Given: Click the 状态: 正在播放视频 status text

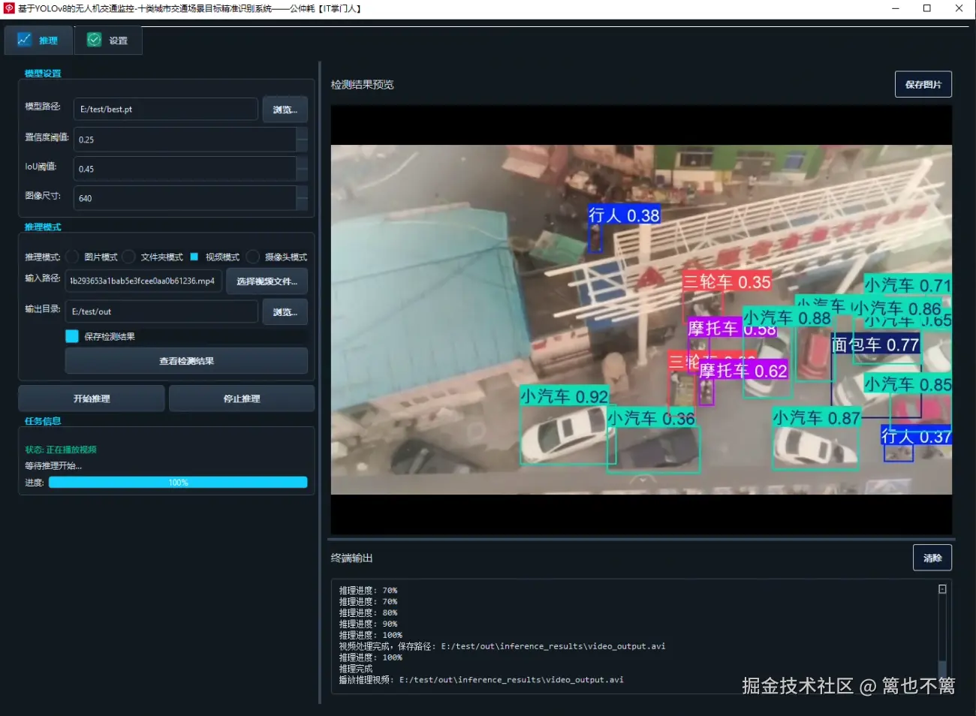Looking at the screenshot, I should (61, 450).
